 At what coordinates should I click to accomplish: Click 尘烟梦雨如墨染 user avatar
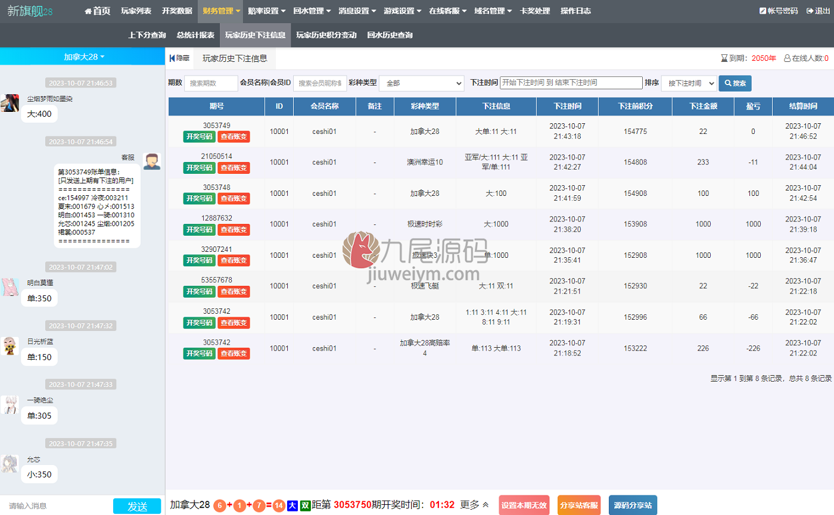[x=9, y=103]
